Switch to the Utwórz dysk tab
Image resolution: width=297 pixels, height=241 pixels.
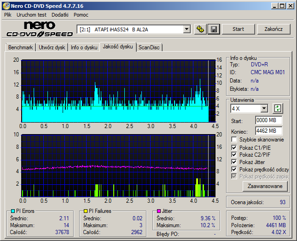point(52,47)
